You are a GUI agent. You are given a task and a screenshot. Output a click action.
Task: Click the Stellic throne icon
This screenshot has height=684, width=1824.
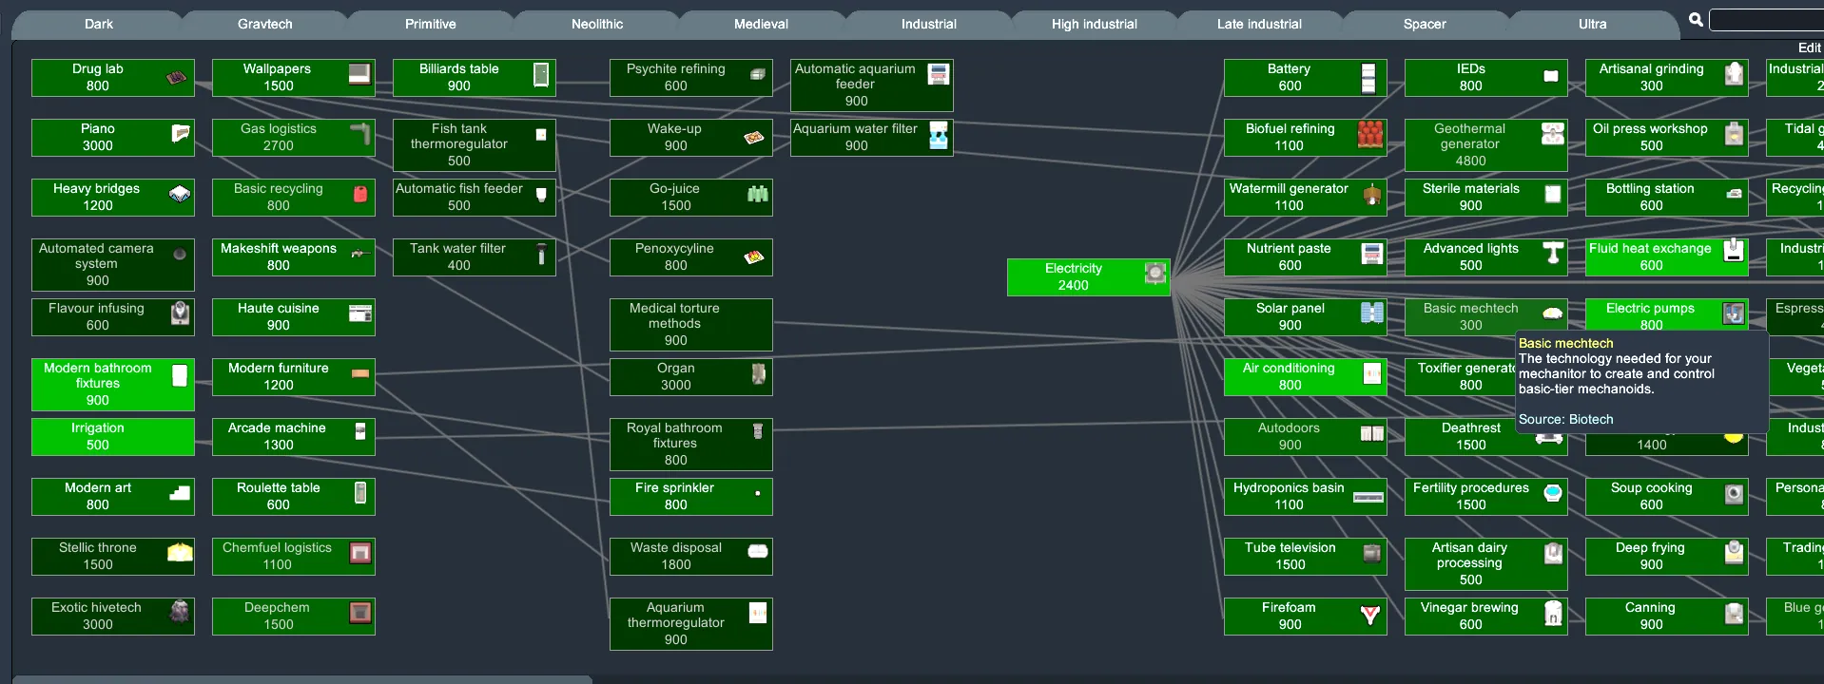pos(180,553)
